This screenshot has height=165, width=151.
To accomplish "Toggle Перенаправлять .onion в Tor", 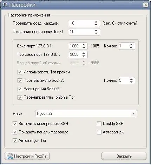I will [20, 97].
